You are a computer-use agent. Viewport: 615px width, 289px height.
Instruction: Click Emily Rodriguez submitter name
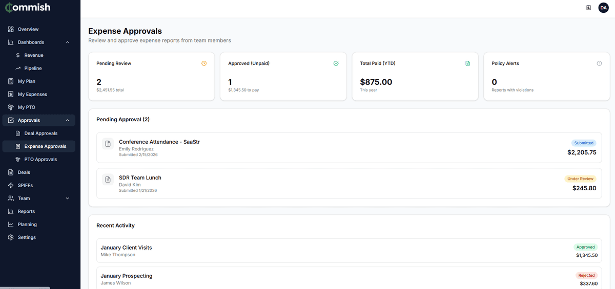click(x=136, y=149)
